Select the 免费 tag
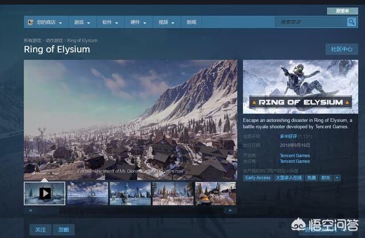 [311, 178]
